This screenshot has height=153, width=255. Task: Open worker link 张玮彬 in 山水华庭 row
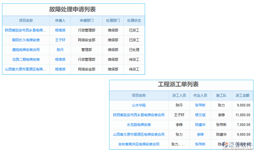(x=200, y=105)
